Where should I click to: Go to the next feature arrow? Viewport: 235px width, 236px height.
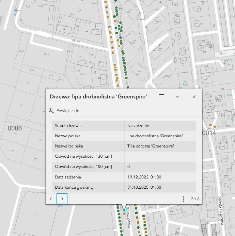tap(62, 199)
